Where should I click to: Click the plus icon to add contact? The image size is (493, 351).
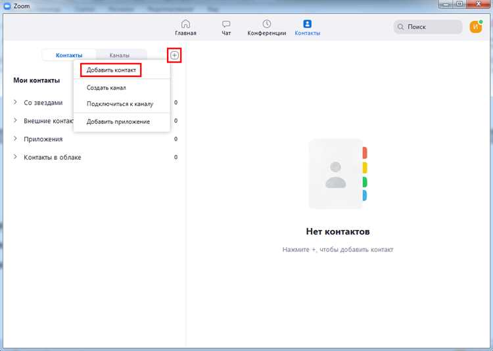tap(174, 55)
